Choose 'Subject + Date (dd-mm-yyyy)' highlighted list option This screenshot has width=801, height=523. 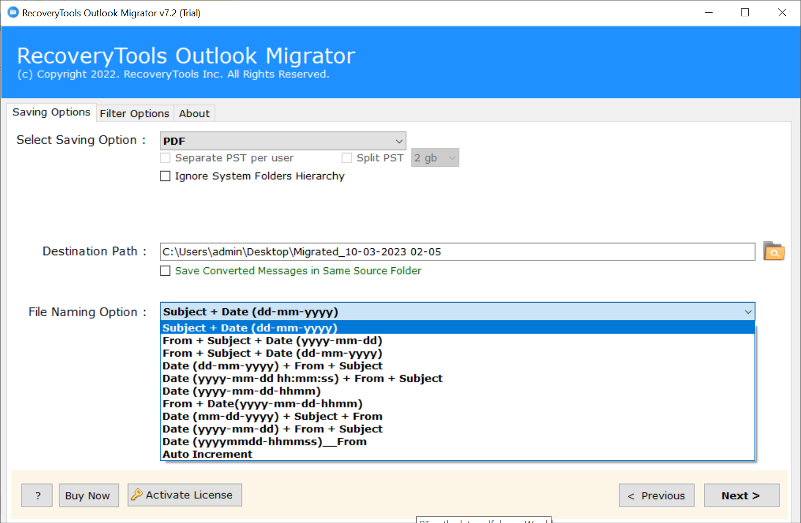(457, 328)
